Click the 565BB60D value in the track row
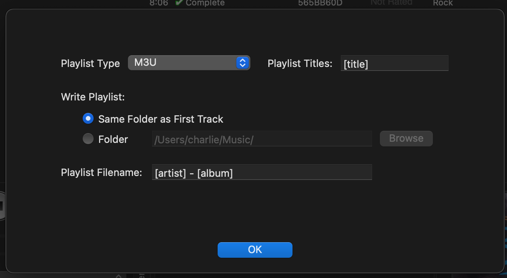The image size is (507, 278). 319,3
